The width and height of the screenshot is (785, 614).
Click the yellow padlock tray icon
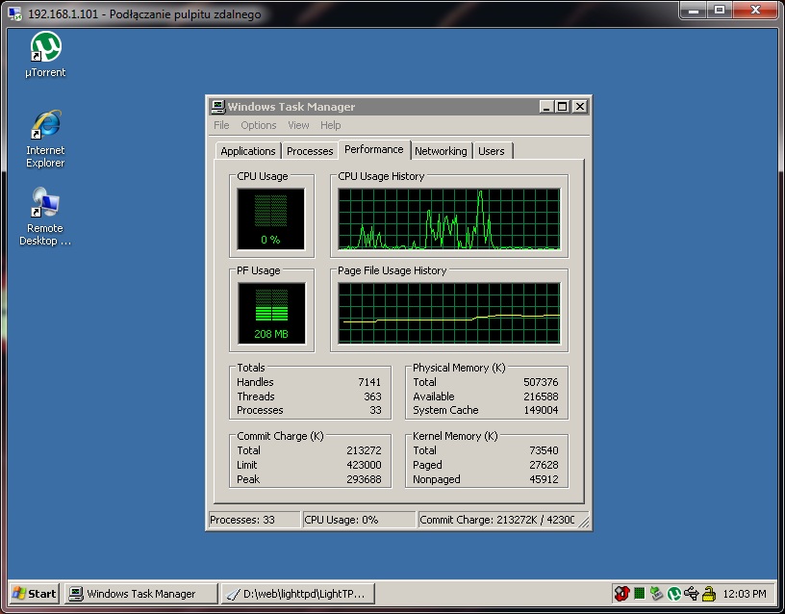(x=709, y=594)
